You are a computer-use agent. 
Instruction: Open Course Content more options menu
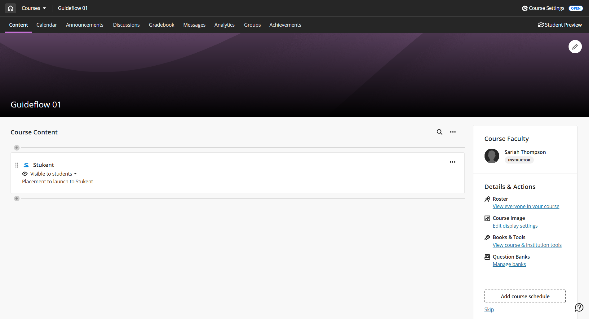pos(453,132)
